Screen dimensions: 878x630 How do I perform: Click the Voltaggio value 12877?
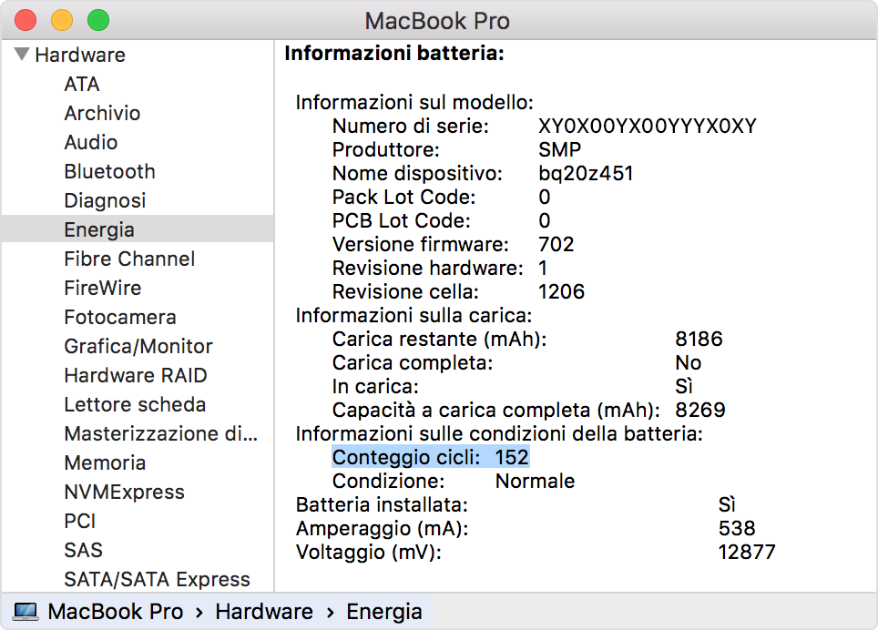[747, 553]
